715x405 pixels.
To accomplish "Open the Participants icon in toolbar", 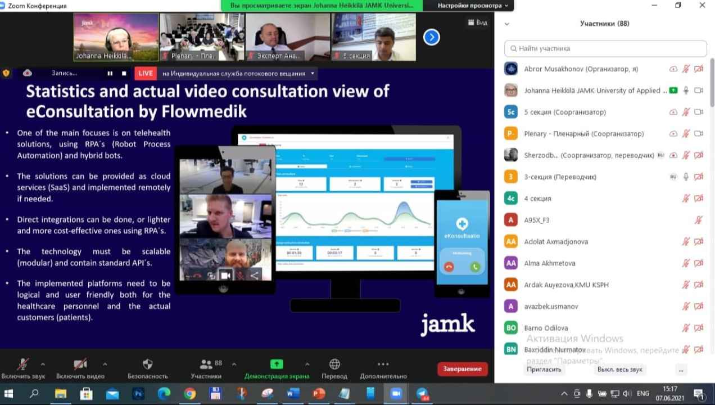I will pos(206,364).
